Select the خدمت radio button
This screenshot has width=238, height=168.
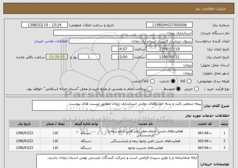(173, 81)
